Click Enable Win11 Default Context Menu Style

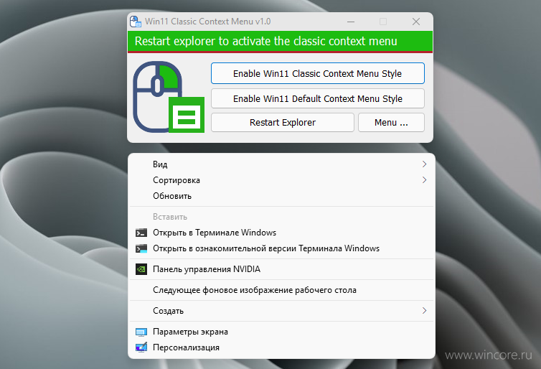point(317,99)
